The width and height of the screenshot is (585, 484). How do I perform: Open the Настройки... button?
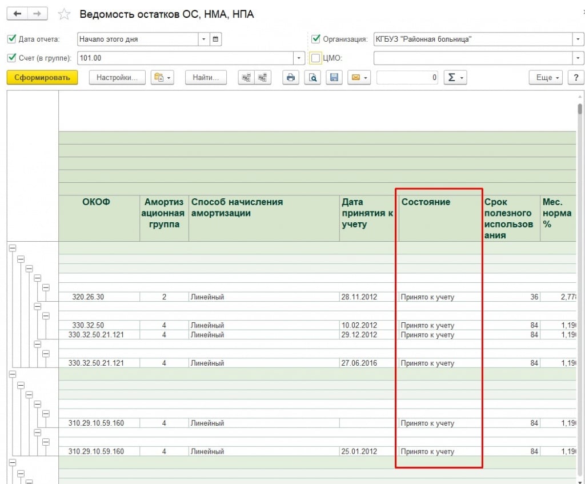pos(117,78)
